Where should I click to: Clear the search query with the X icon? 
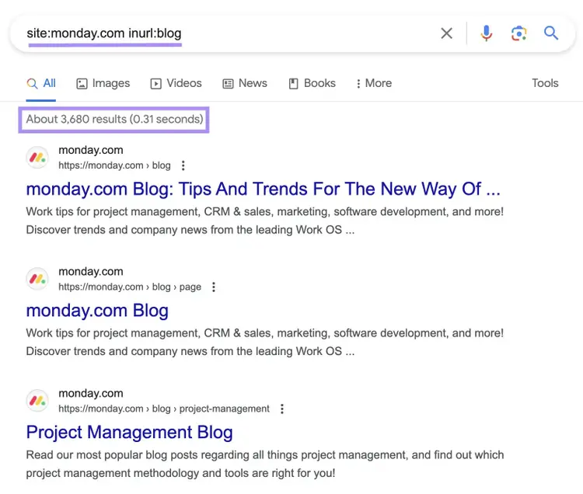[x=446, y=33]
